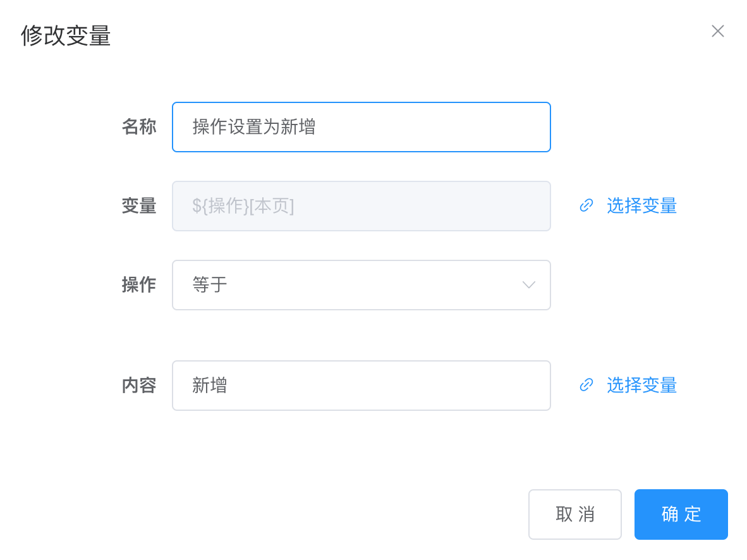Click the 变量 field label

click(x=138, y=206)
